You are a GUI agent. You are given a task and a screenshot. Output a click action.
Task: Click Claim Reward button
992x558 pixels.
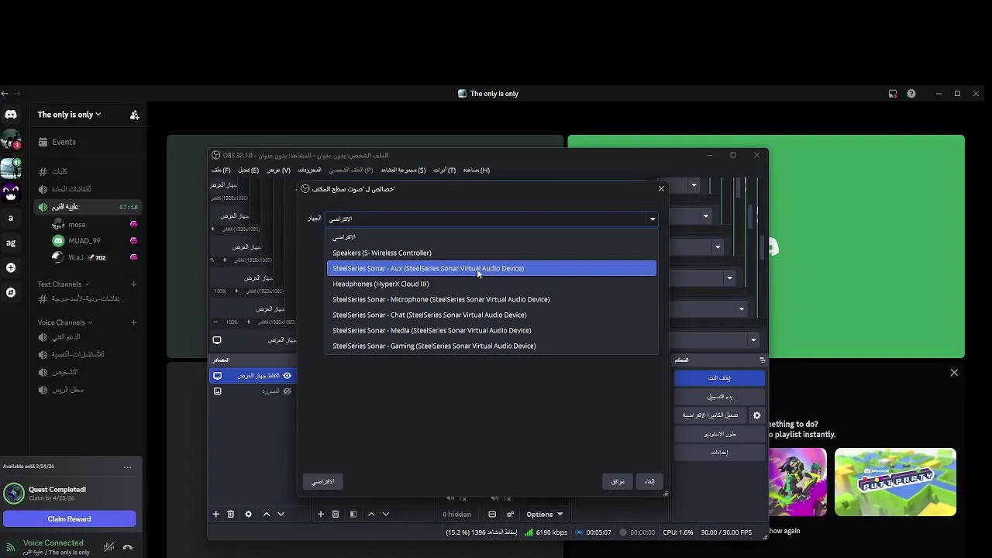point(70,519)
